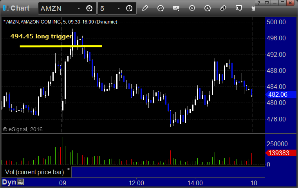Click the 09 date label on time axis
This screenshot has width=298, height=188.
63,183
